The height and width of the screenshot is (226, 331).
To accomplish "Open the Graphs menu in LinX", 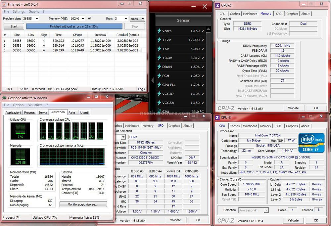I will 34,11.
